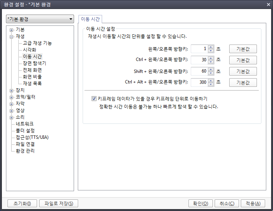Viewport: 273px width, 211px height.
Task: Click 파일로 저장(S) button
Action: coord(59,204)
